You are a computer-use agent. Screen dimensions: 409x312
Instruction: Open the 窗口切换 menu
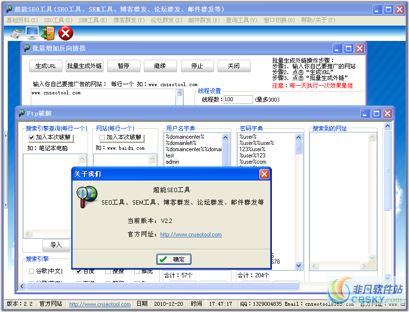(x=279, y=20)
